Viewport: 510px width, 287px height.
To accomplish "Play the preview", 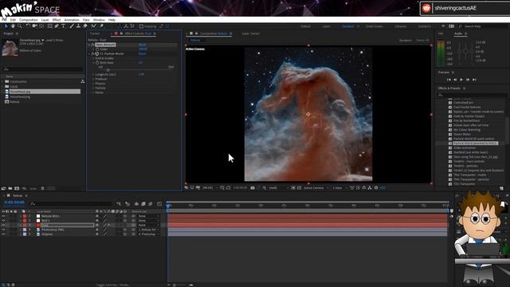I will click(461, 80).
